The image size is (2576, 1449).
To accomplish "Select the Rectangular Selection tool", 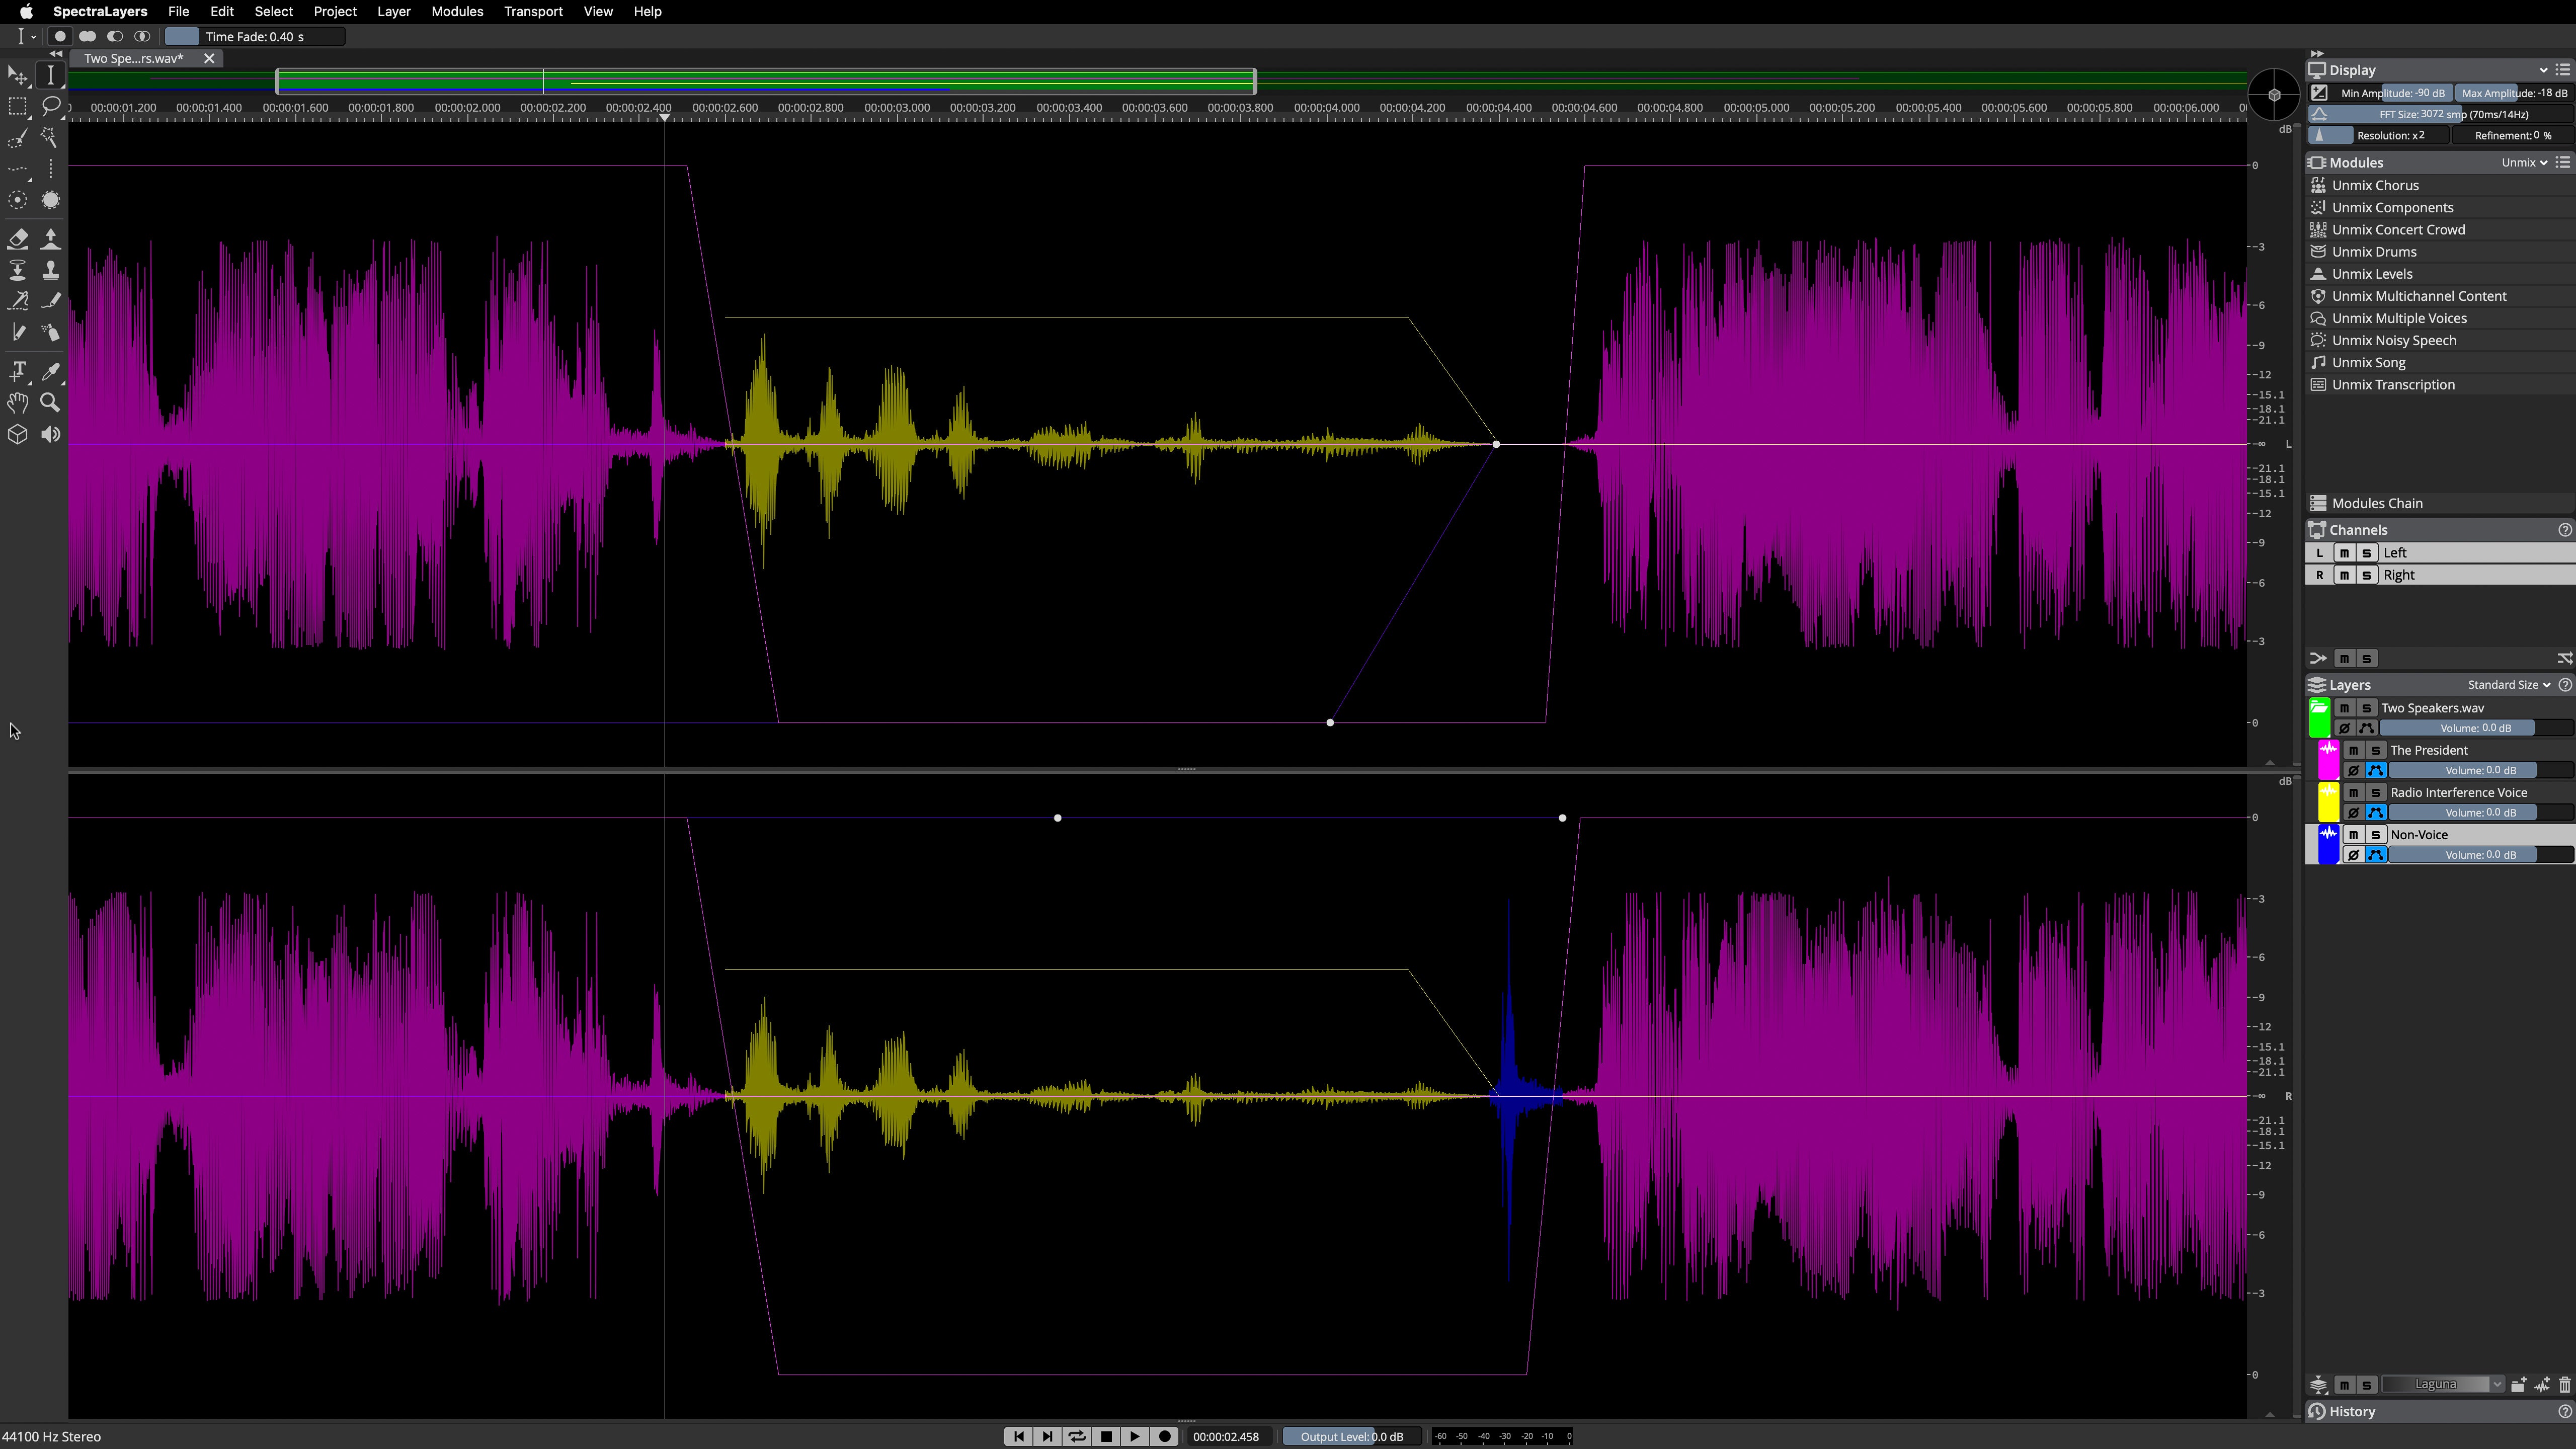I will point(17,106).
